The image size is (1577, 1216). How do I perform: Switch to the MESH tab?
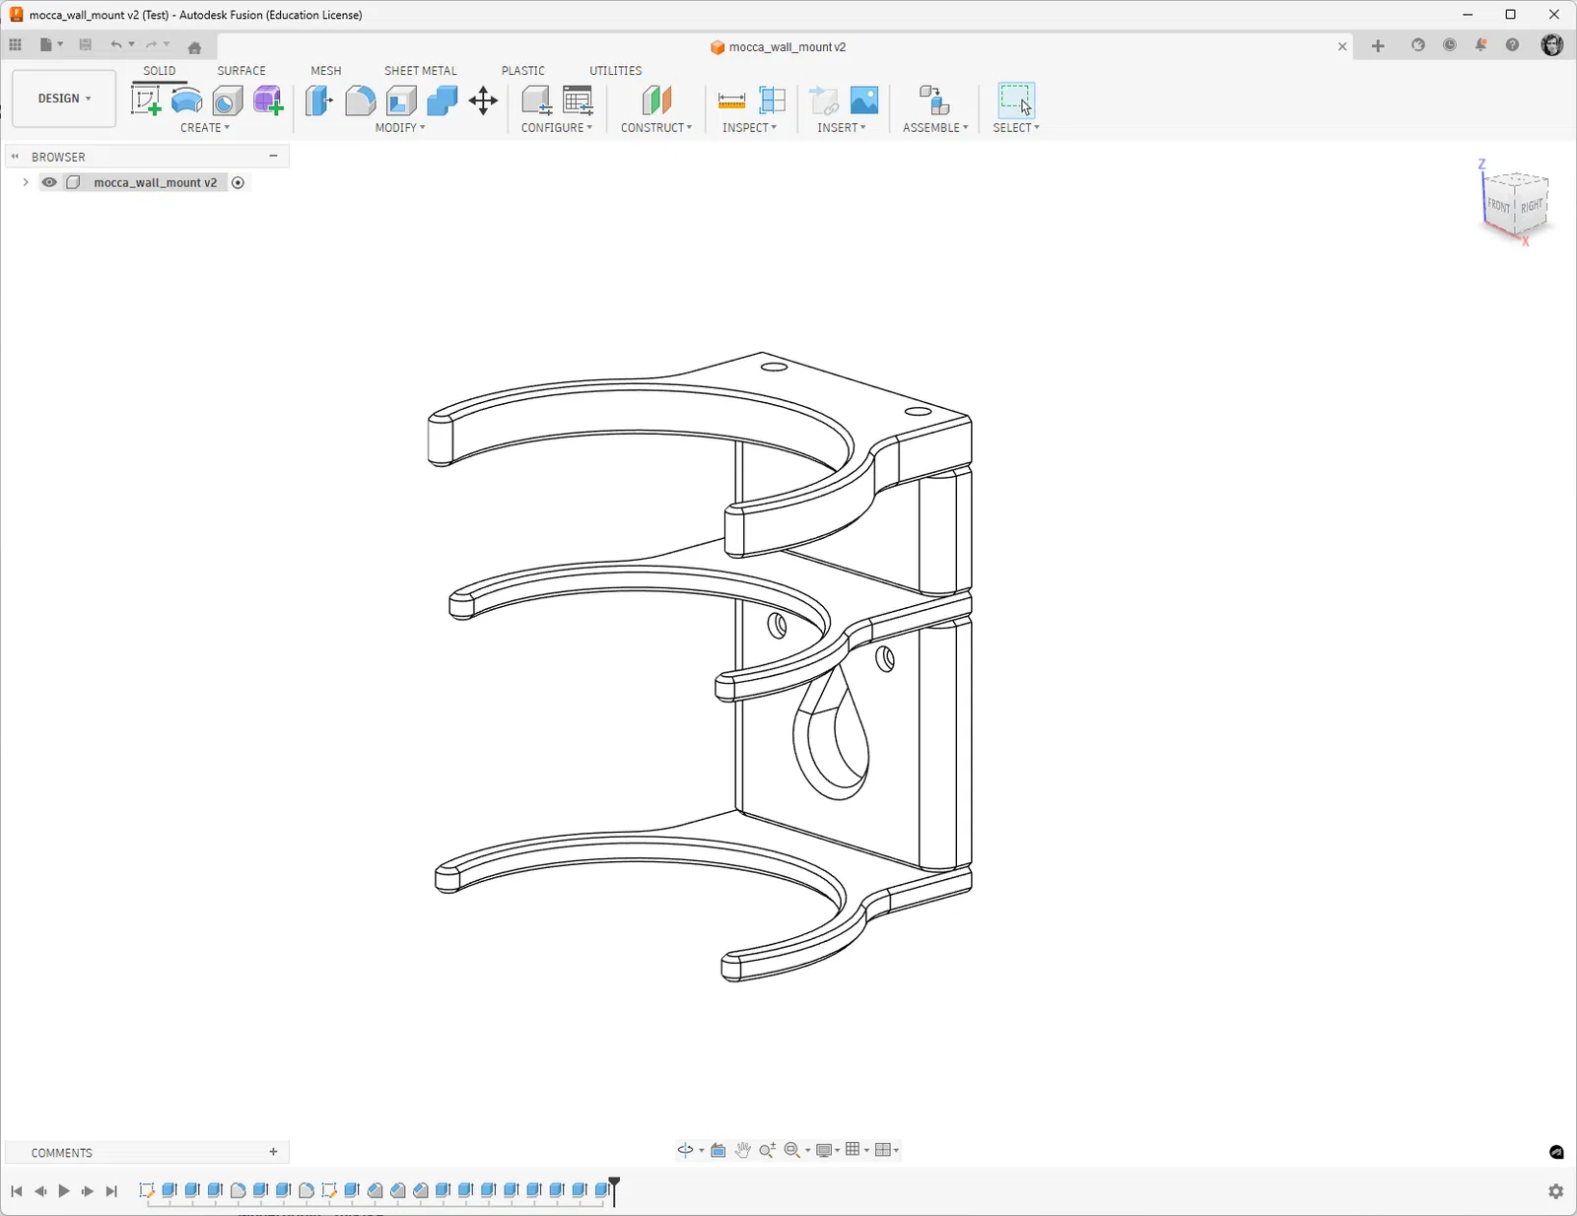(326, 71)
